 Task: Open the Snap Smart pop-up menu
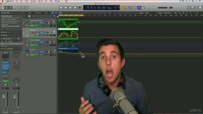tap(151, 13)
